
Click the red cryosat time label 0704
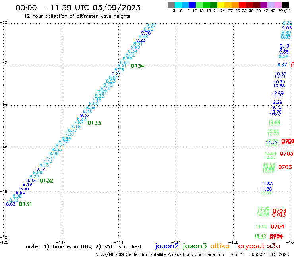[278, 227]
